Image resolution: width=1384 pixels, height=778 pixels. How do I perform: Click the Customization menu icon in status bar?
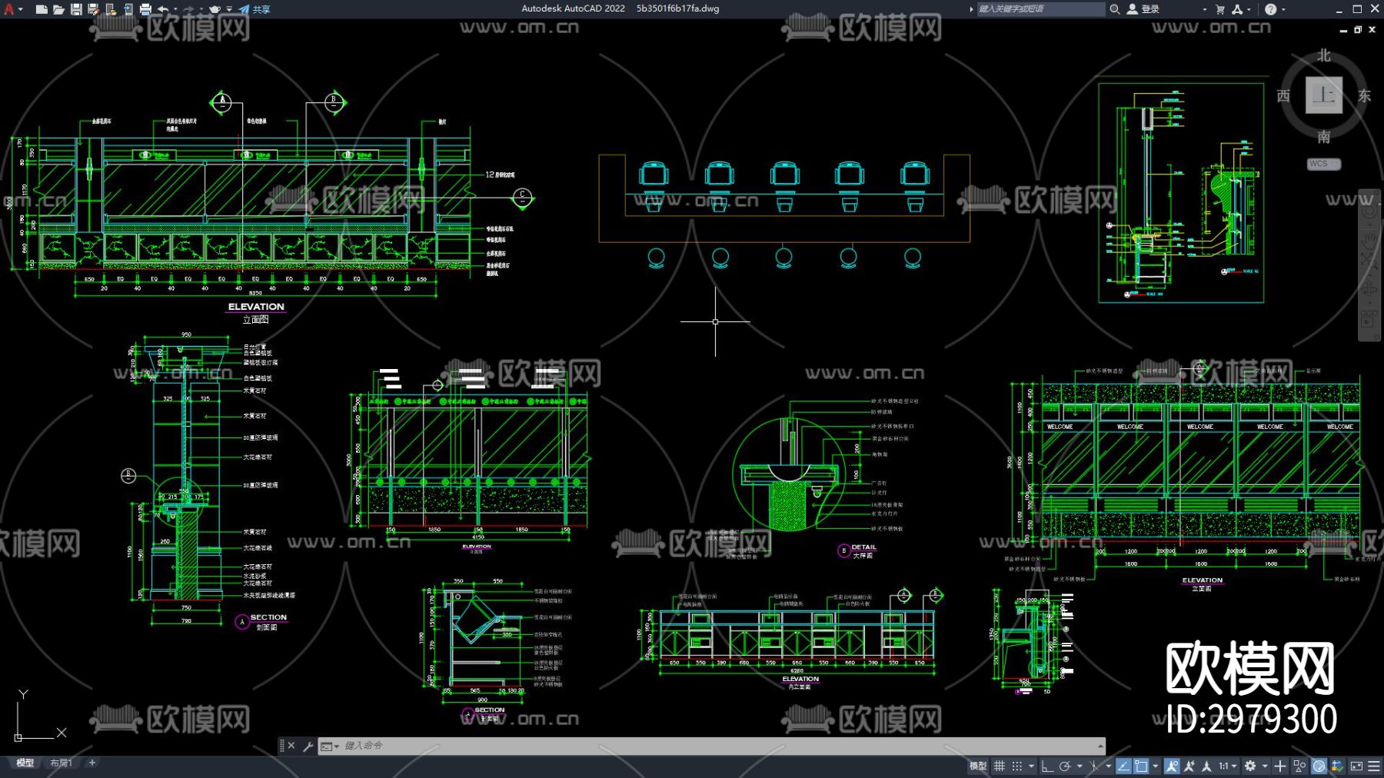click(1374, 766)
